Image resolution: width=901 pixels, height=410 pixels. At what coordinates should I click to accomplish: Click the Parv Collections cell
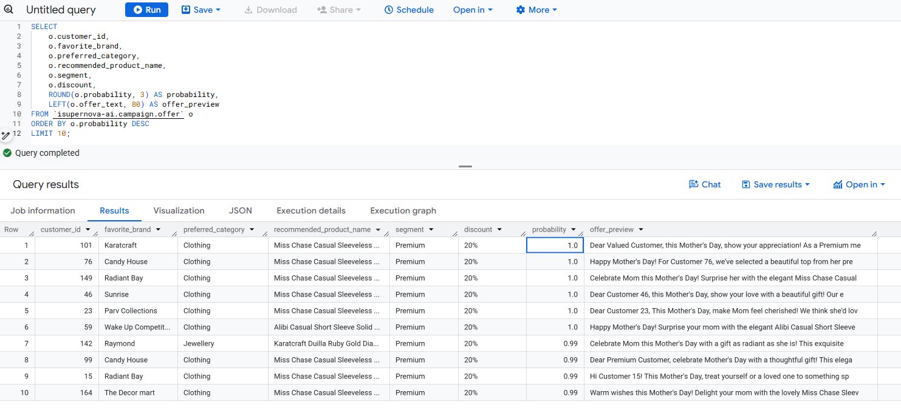pos(138,311)
